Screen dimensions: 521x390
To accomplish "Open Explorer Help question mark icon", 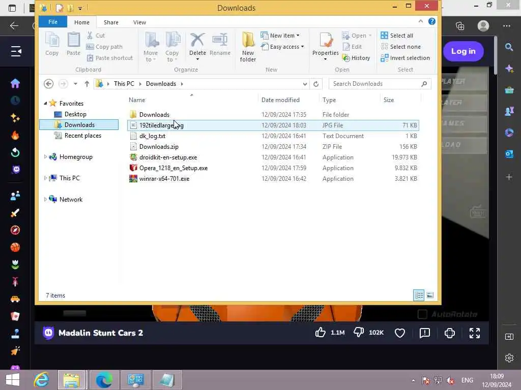I will (x=431, y=21).
